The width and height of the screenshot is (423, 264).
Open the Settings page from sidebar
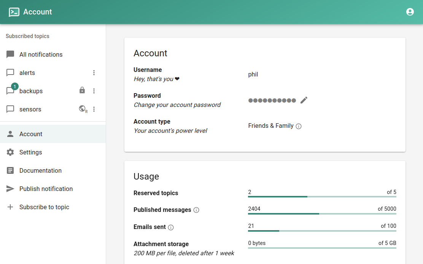pos(30,152)
